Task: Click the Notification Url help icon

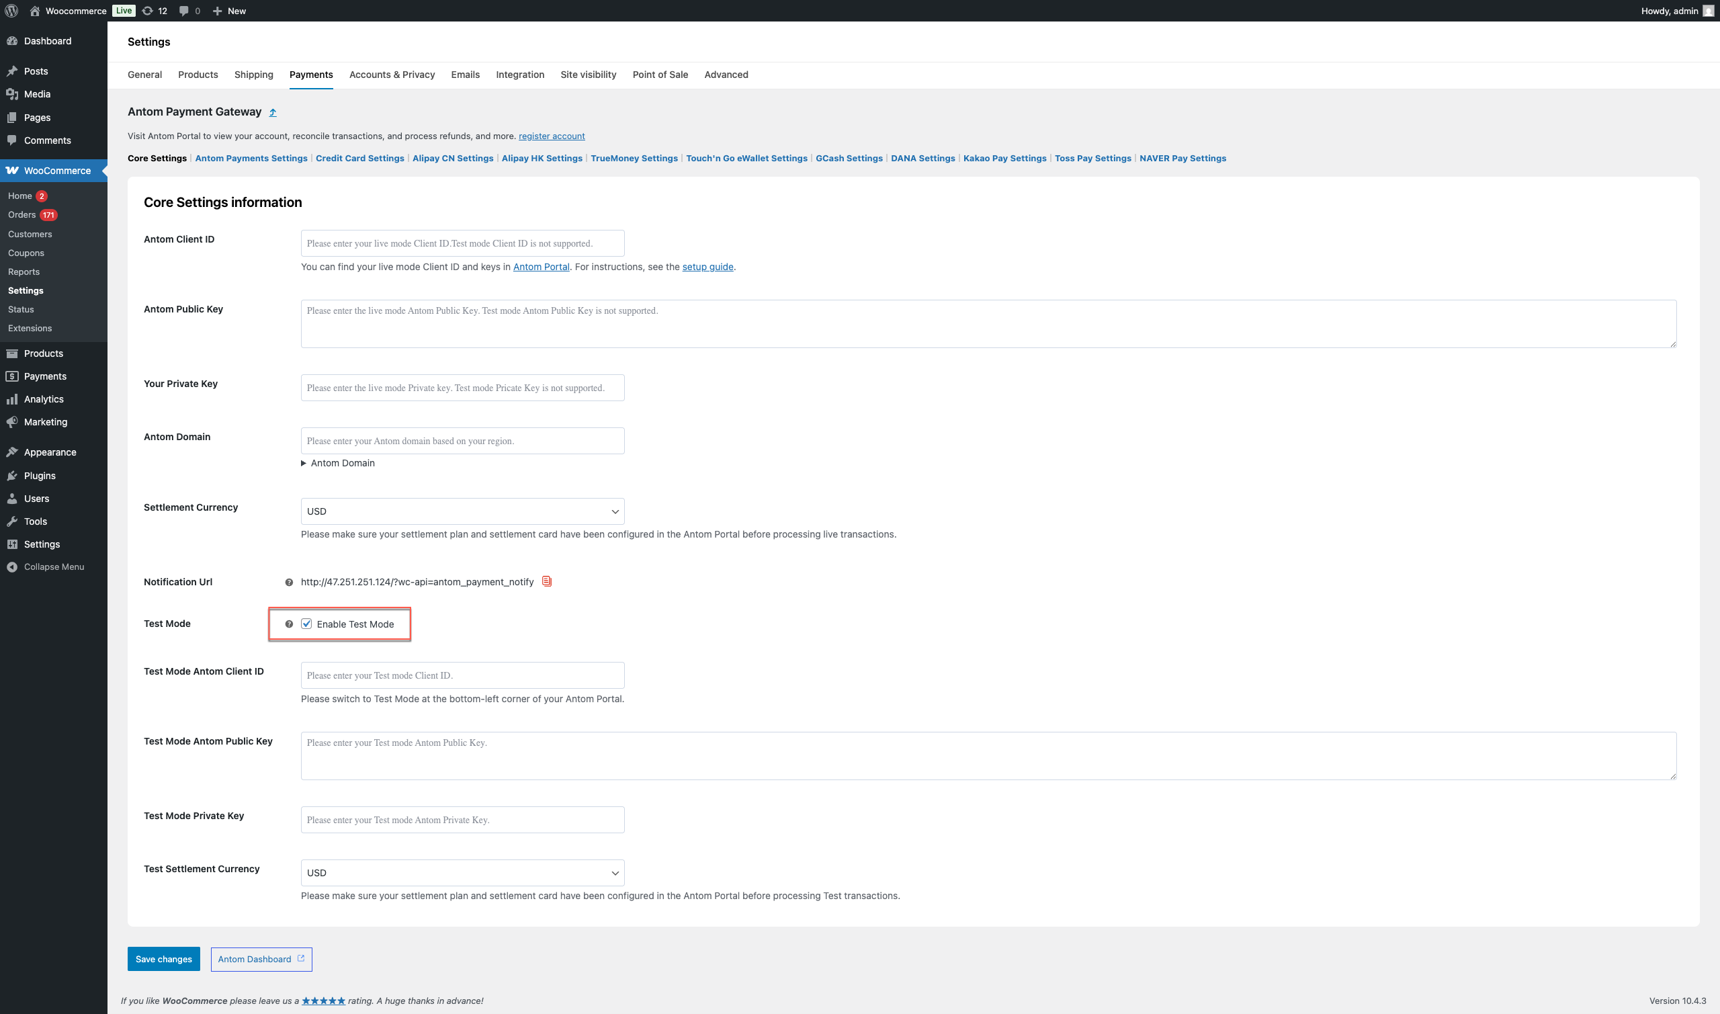Action: tap(289, 582)
